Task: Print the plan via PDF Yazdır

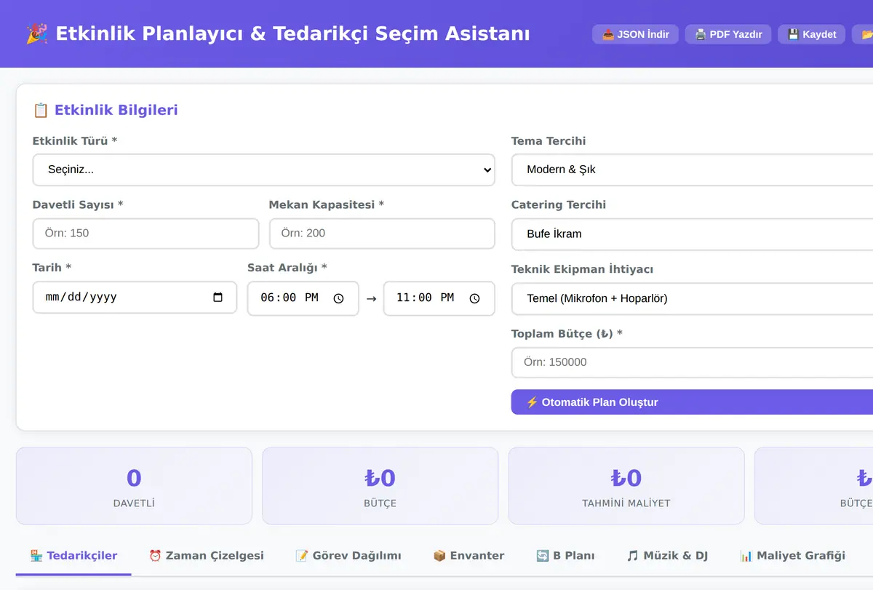Action: point(727,34)
